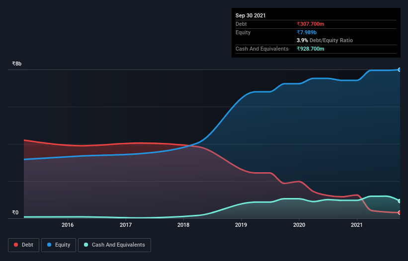Select the 2020 x-axis label

click(299, 225)
